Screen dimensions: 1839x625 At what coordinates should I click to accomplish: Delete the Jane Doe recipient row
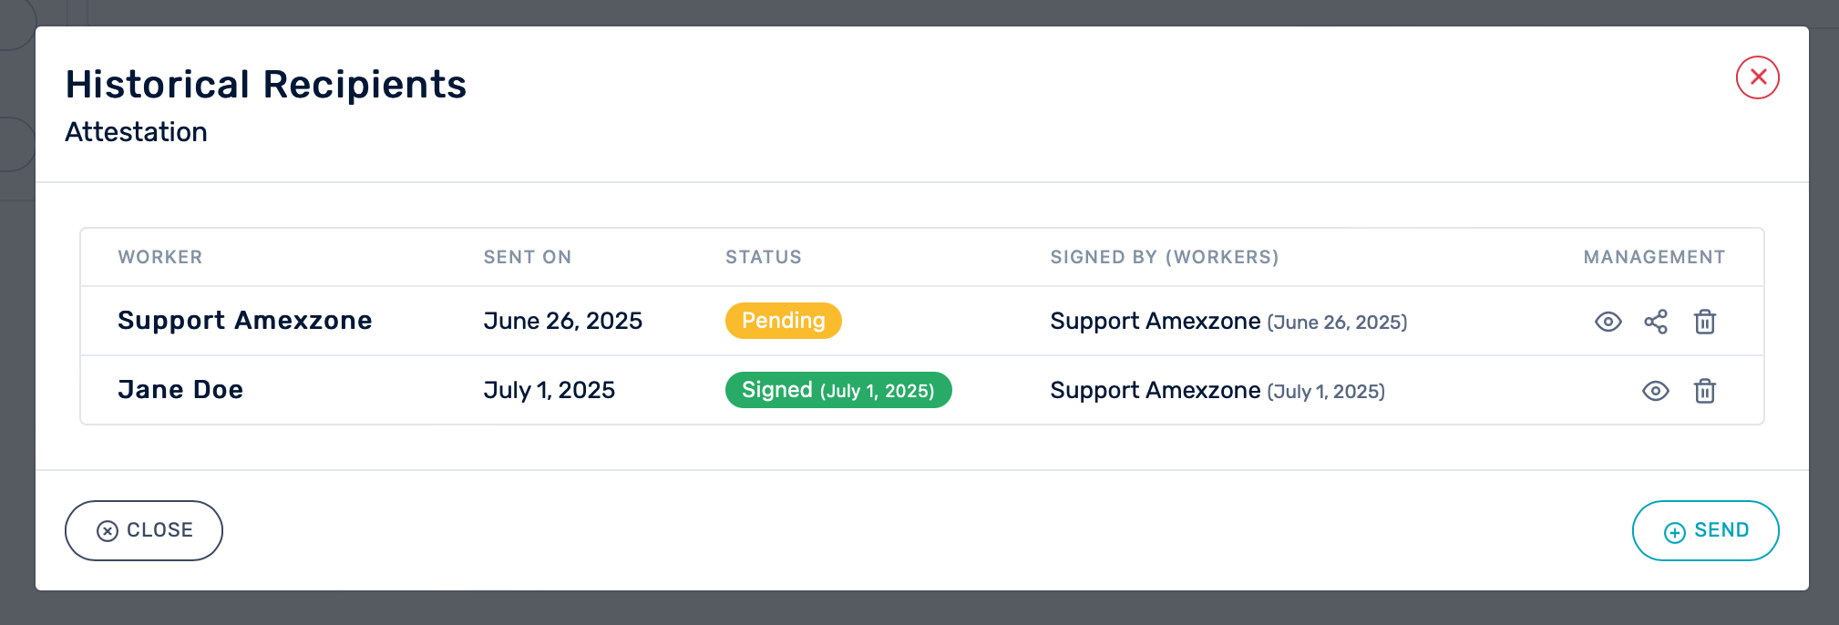[1704, 391]
